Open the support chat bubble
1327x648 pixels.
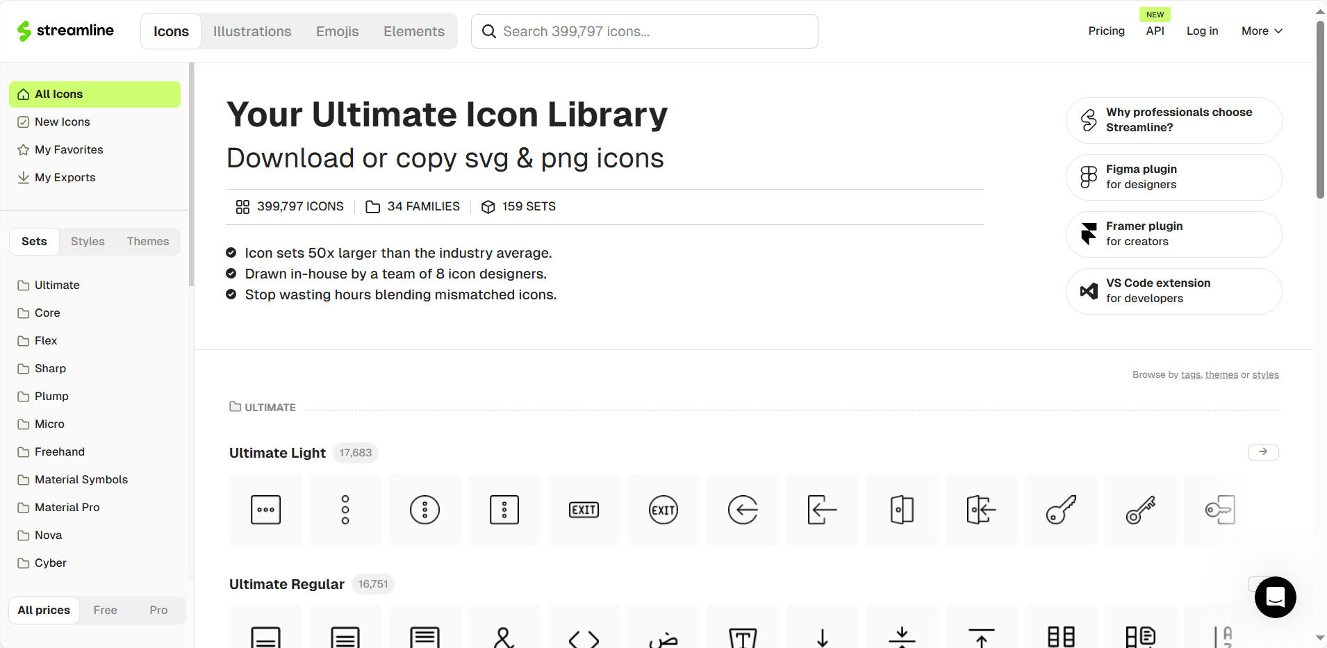point(1276,597)
